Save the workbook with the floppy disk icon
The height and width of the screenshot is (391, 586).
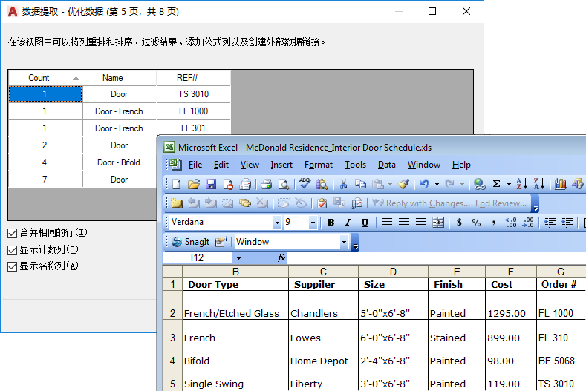pyautogui.click(x=211, y=184)
